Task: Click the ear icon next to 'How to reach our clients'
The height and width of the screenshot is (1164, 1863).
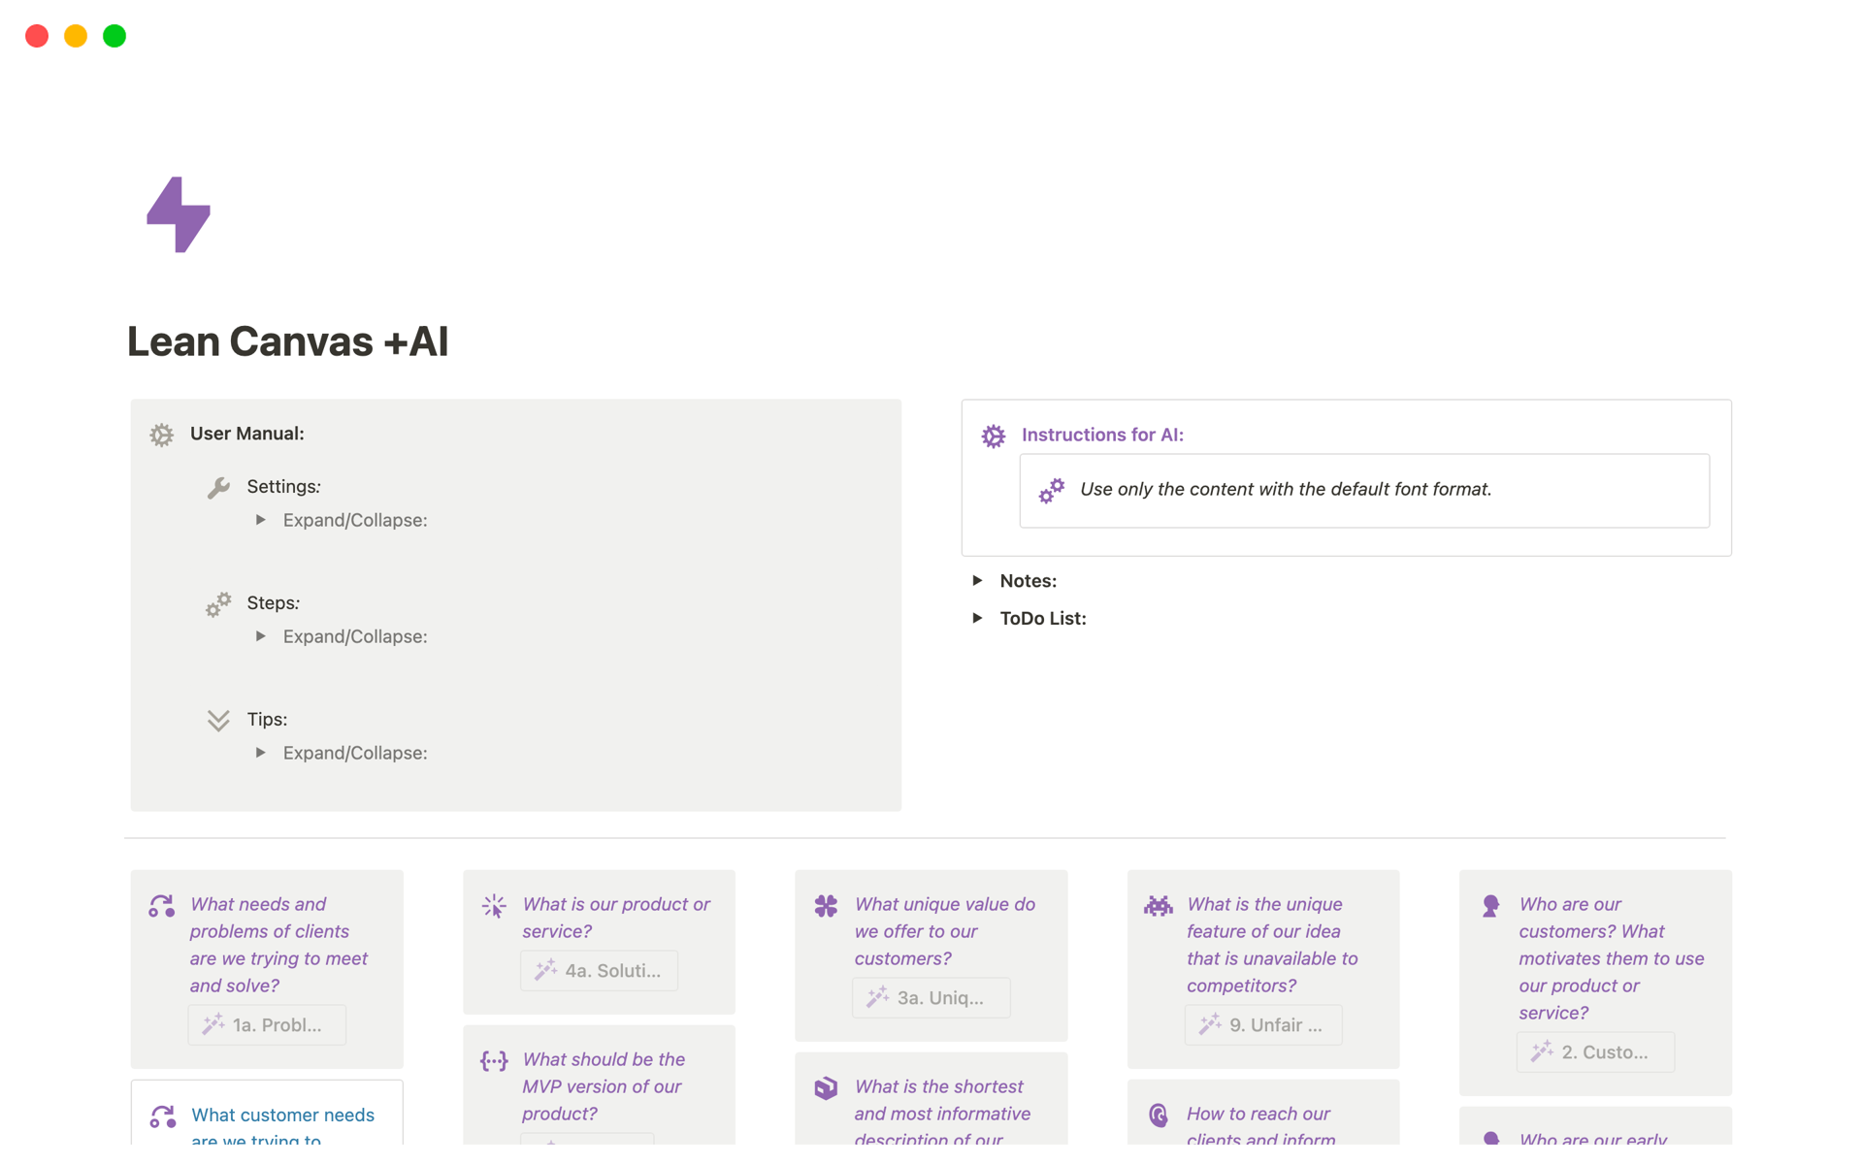Action: pos(1158,1115)
